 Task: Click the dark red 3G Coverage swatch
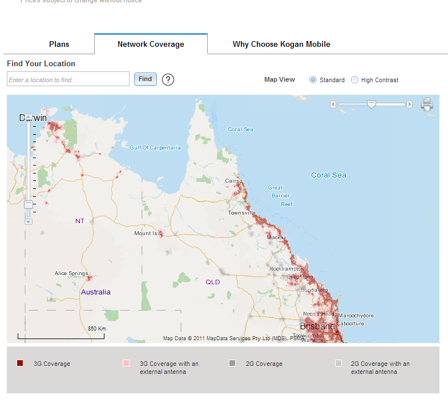[20, 363]
